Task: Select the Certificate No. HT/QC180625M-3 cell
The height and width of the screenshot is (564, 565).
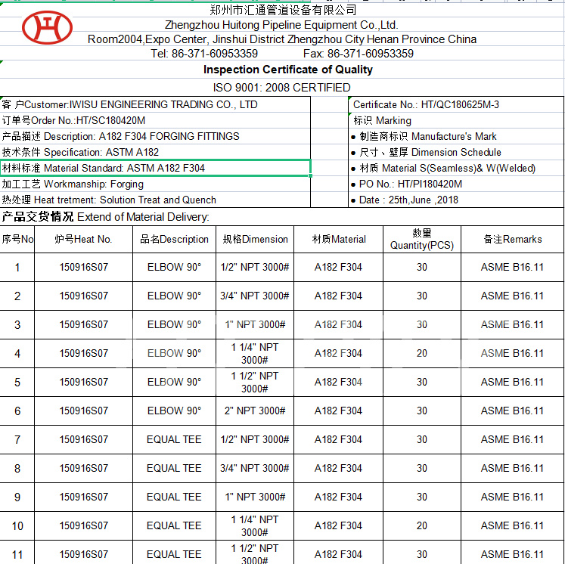Action: (456, 104)
